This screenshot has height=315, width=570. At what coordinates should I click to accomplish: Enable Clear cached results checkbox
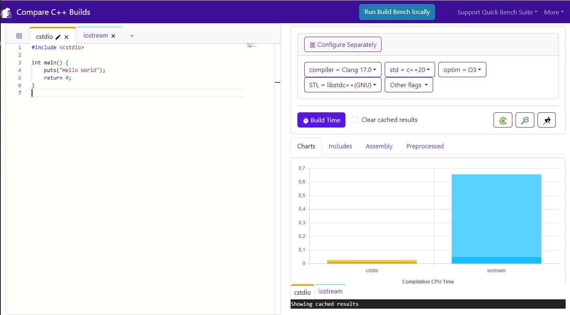[x=355, y=120]
